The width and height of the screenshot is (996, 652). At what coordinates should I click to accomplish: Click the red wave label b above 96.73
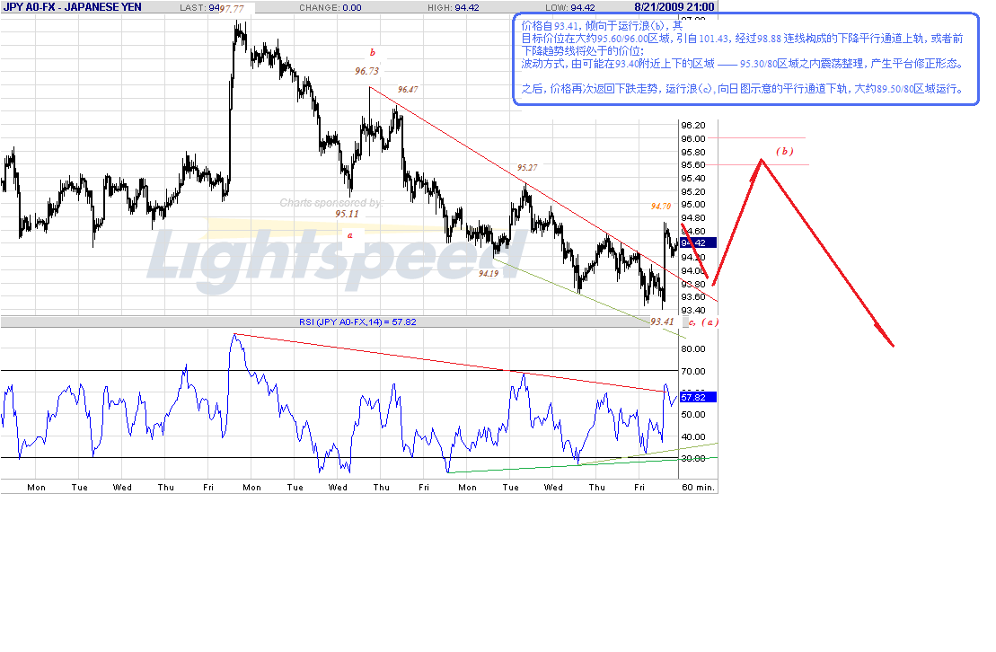(x=372, y=53)
